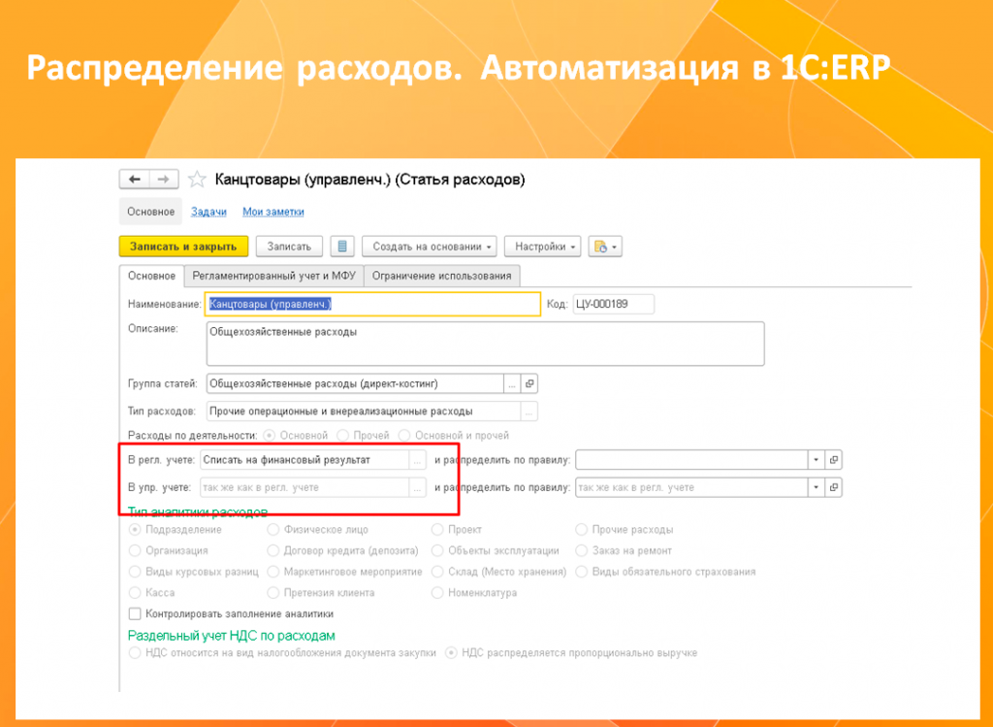993x727 pixels.
Task: Select Виды обязательного страхования analytics type
Action: 582,572
